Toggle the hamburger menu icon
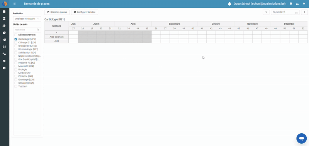The height and width of the screenshot is (146, 309). (15, 4)
